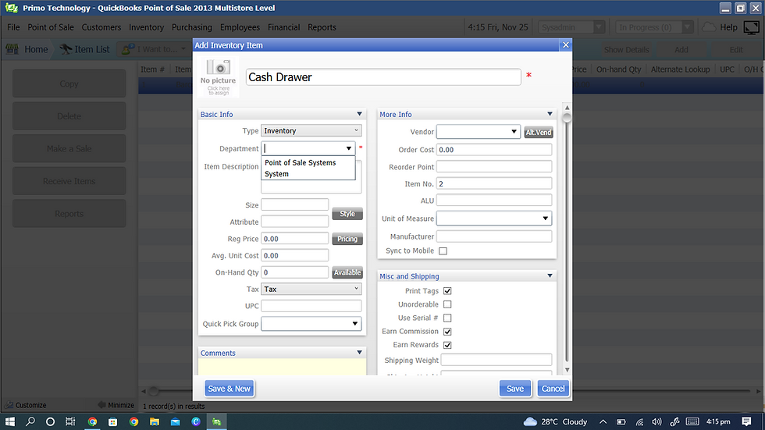
Task: Click the touch keyboard icon in system tray
Action: click(x=692, y=421)
